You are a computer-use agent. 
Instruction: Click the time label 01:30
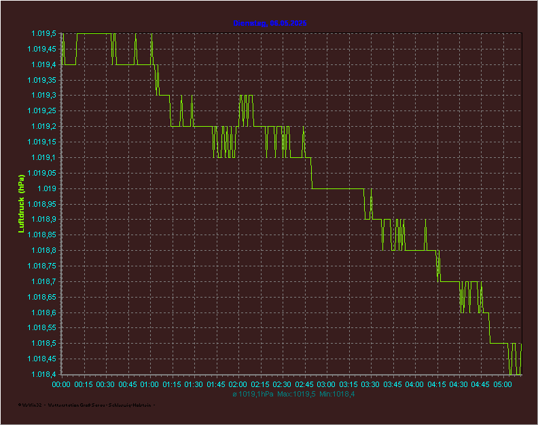[x=194, y=384]
